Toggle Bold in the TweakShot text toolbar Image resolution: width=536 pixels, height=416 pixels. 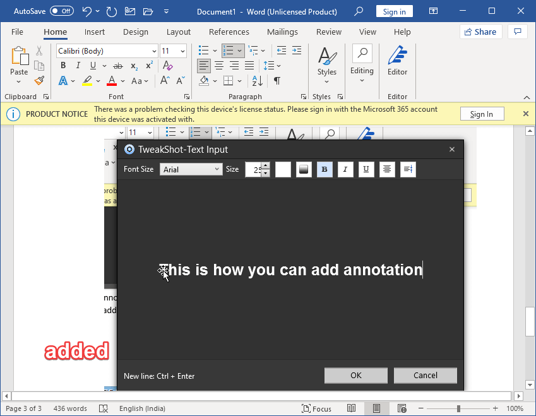point(324,169)
